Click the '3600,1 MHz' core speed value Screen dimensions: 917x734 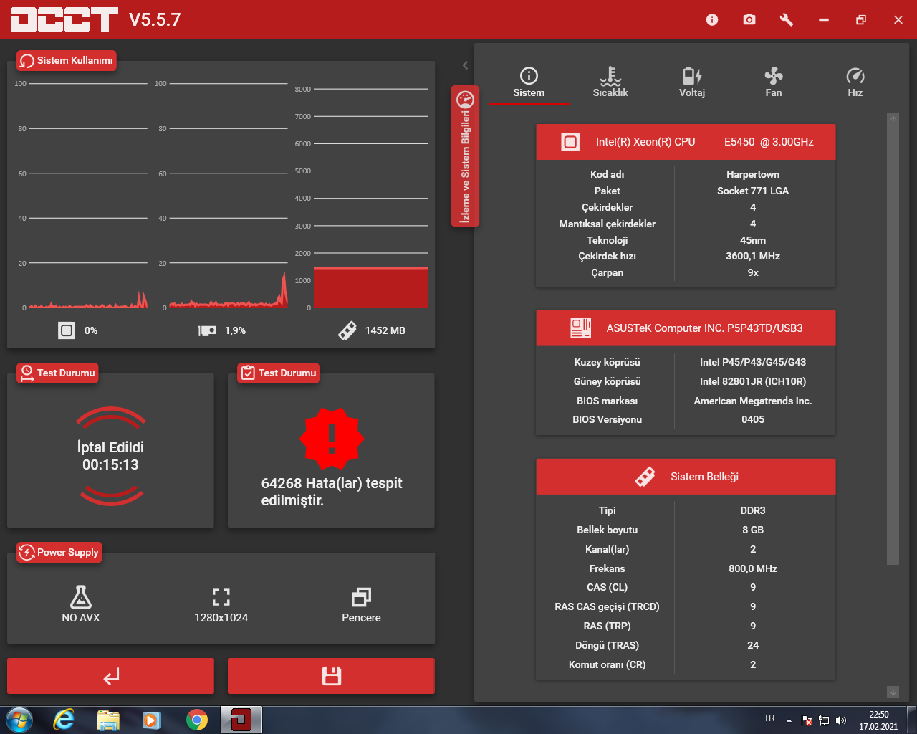(753, 256)
